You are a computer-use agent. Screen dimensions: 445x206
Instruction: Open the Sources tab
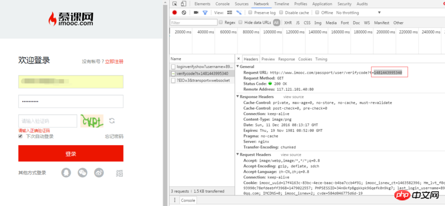(x=241, y=4)
